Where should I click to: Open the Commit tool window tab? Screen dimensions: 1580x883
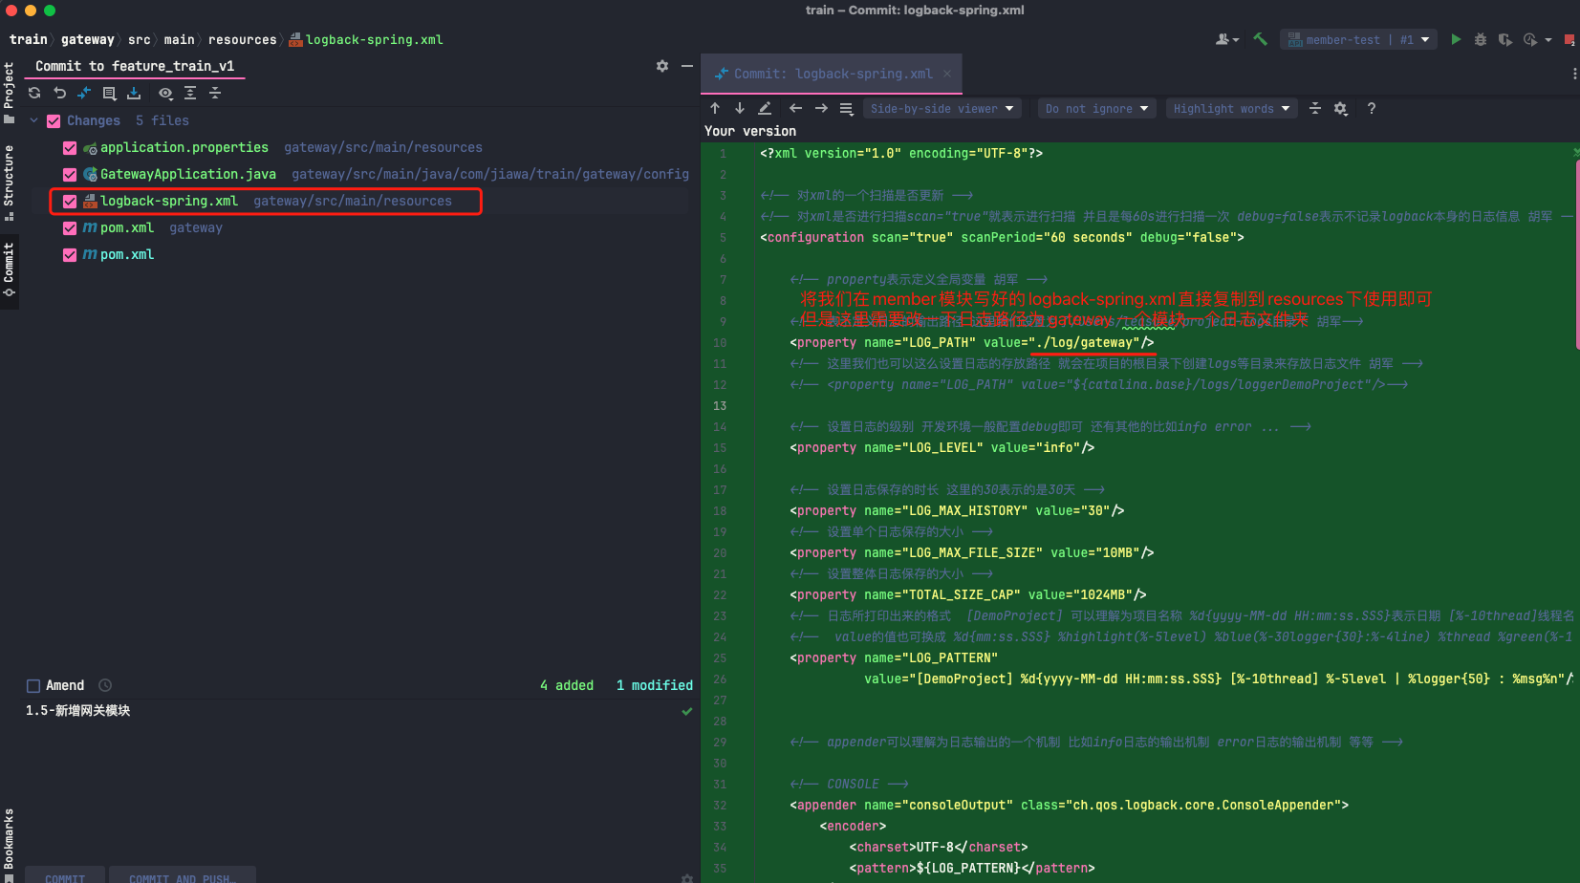(x=9, y=269)
